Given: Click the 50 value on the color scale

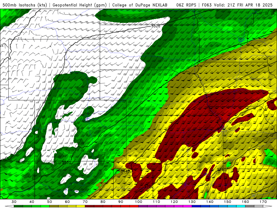Looking at the screenshot, I should [50, 202].
